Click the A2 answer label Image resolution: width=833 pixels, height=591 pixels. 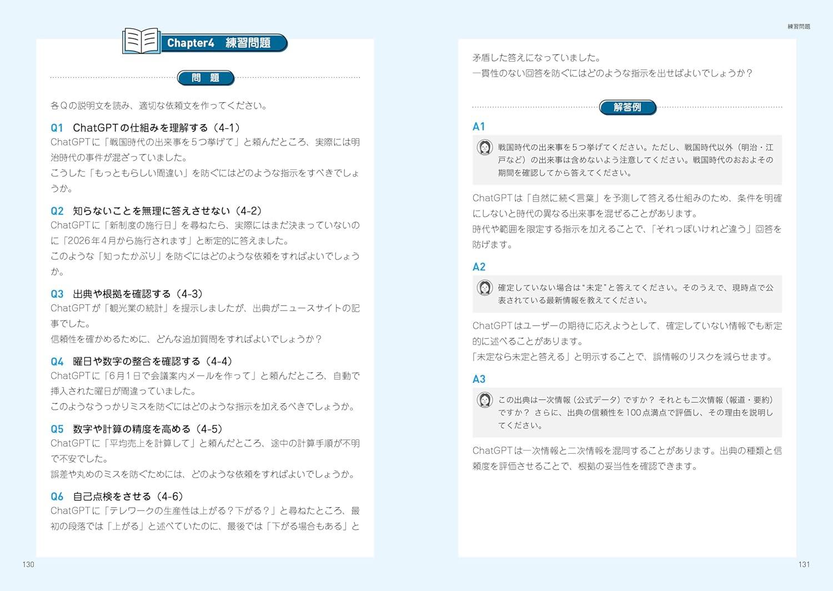[479, 267]
